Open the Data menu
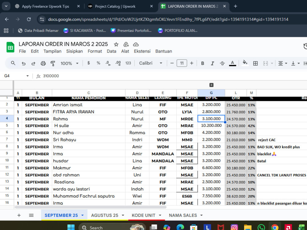307x230 pixels. [111, 51]
